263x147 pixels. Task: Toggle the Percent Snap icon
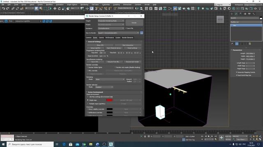pyautogui.click(x=106, y=9)
